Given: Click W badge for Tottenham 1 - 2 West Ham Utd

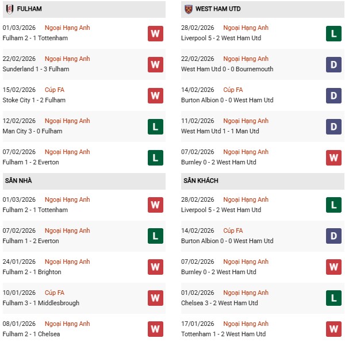Looking at the screenshot, I should click(333, 329).
